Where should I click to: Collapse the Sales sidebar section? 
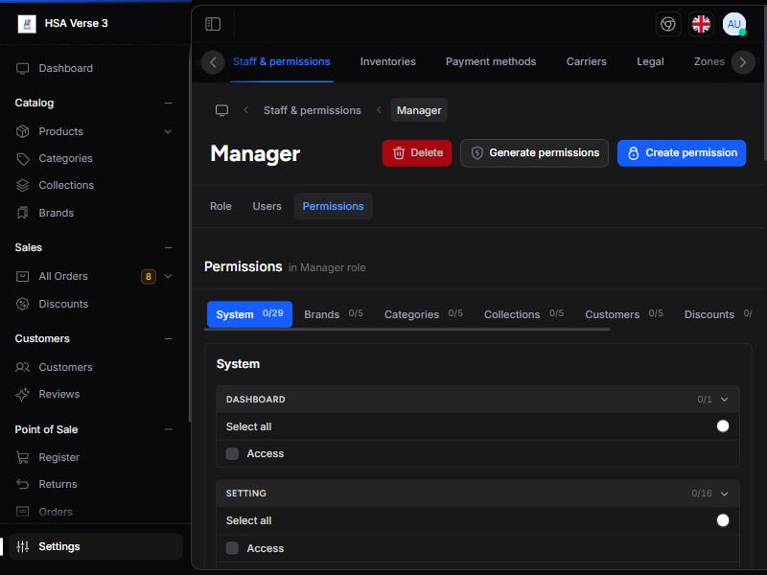(x=169, y=248)
